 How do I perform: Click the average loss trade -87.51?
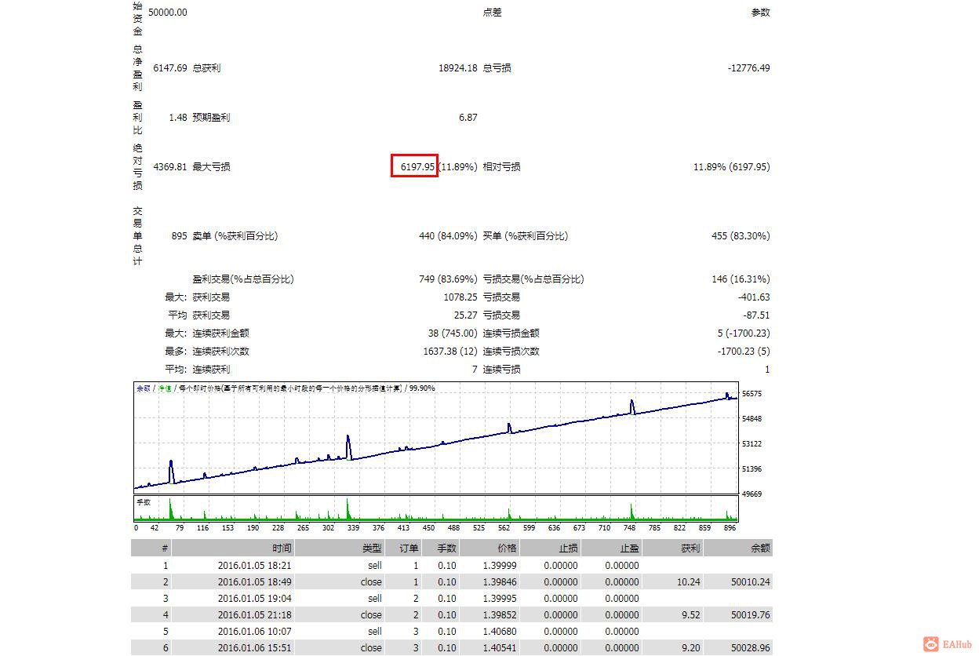[x=756, y=315]
